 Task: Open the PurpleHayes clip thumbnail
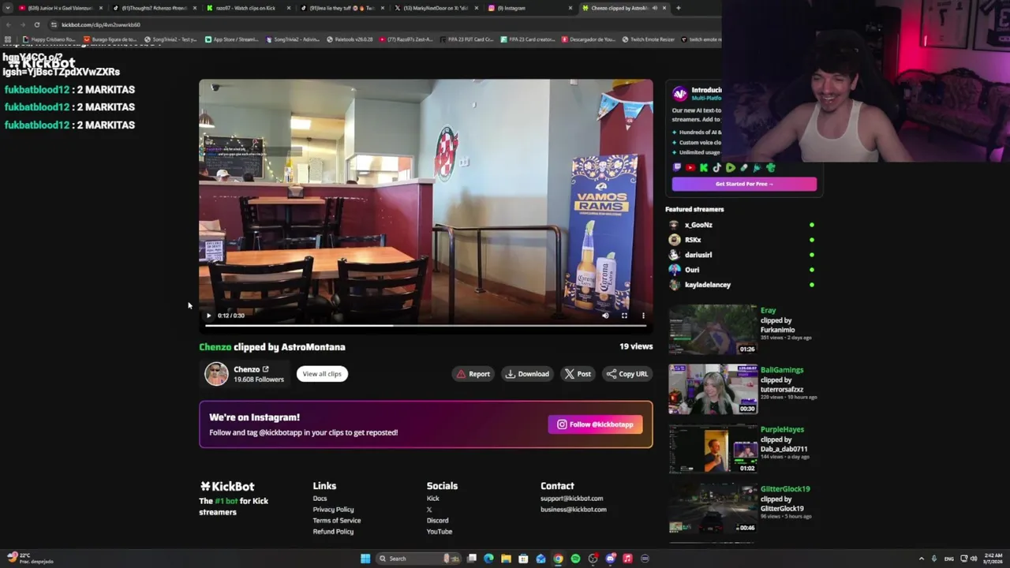click(713, 449)
